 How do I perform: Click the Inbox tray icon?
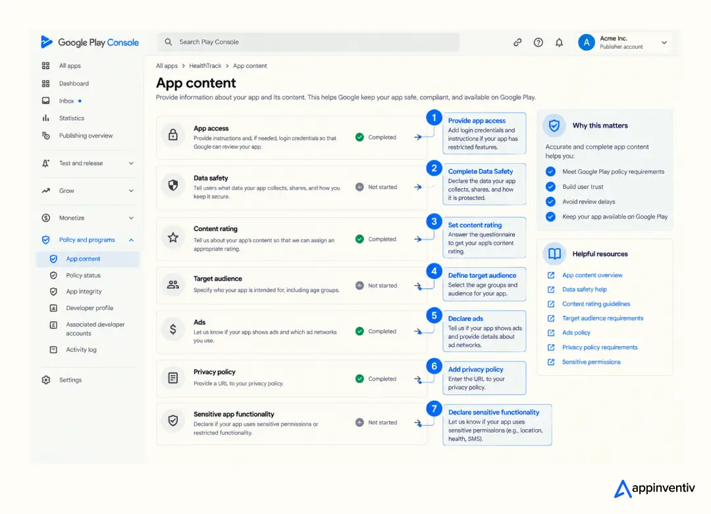coord(46,101)
